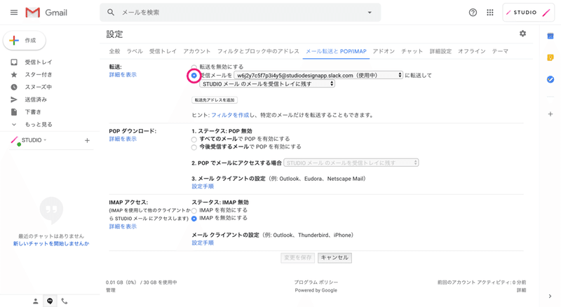Open Starred (スター付き) mail
This screenshot has width=561, height=307.
point(39,74)
